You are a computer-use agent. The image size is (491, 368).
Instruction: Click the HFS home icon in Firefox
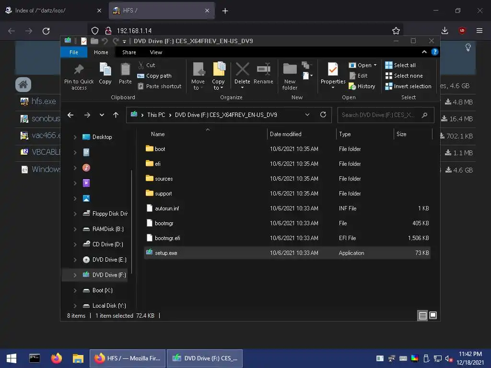pos(23,84)
